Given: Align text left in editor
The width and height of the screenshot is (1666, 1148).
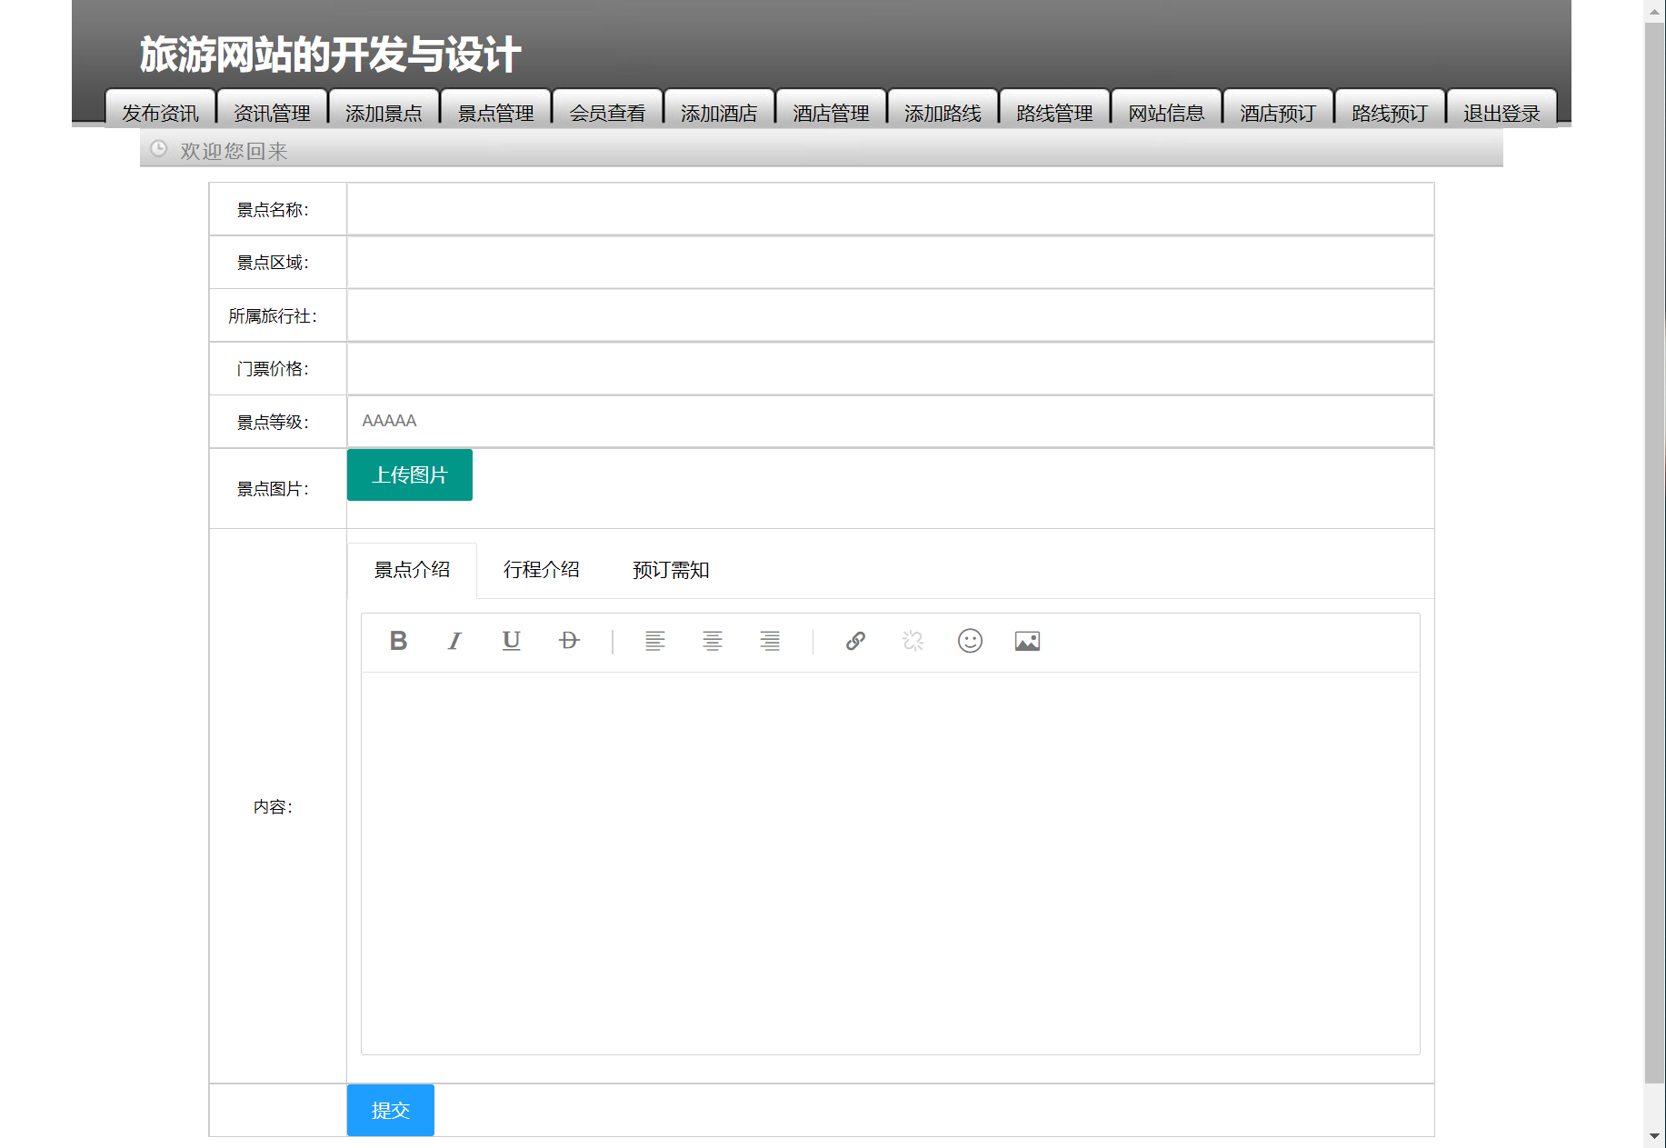Looking at the screenshot, I should point(654,641).
